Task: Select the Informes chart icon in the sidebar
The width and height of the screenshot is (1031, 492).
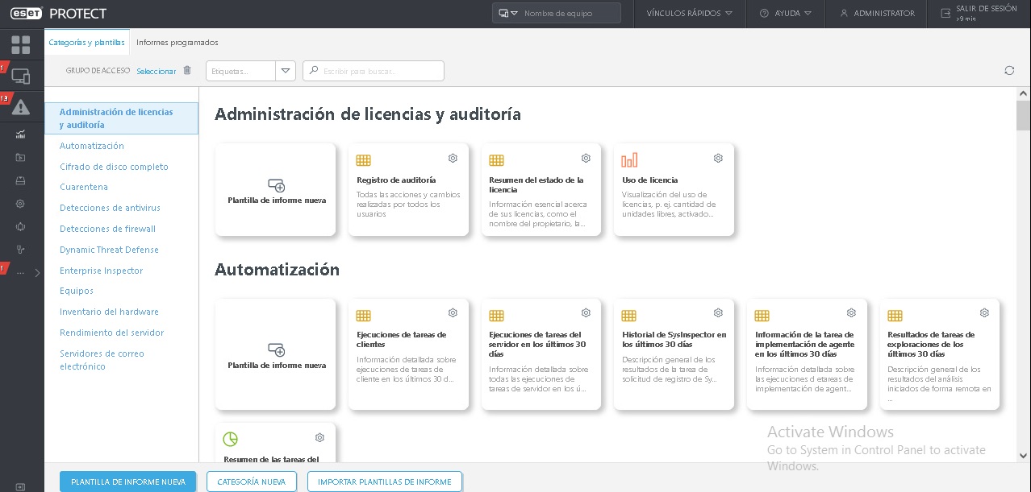Action: [22, 134]
